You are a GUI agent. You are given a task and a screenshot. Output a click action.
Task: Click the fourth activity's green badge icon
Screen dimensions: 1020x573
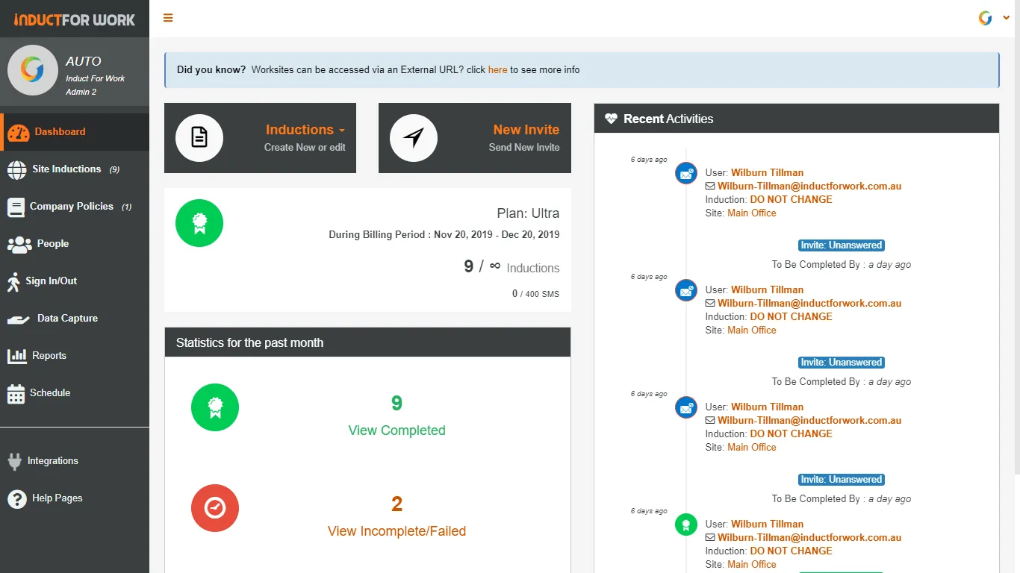click(686, 525)
